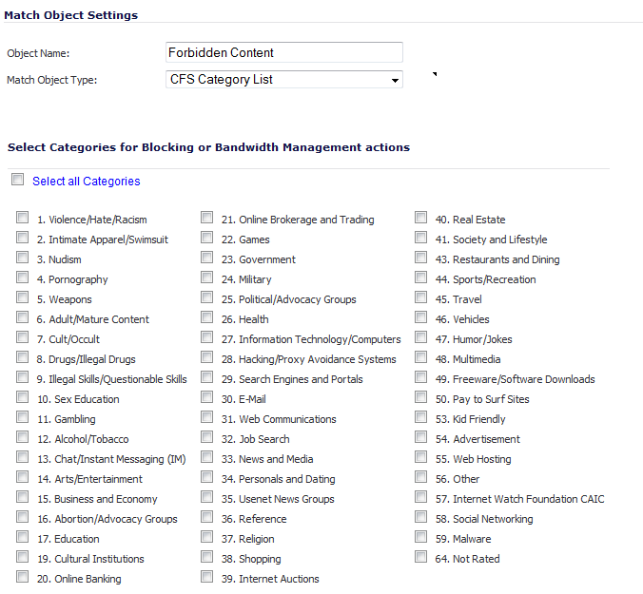
Task: Check the Internet Auctions checkbox
Action: pyautogui.click(x=207, y=577)
